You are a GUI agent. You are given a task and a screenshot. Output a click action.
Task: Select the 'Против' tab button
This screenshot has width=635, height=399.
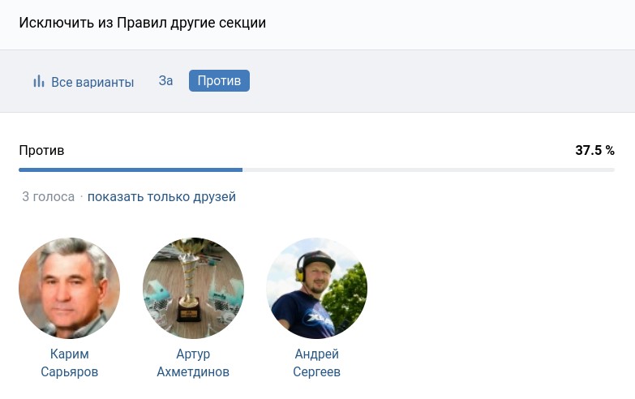click(x=219, y=81)
